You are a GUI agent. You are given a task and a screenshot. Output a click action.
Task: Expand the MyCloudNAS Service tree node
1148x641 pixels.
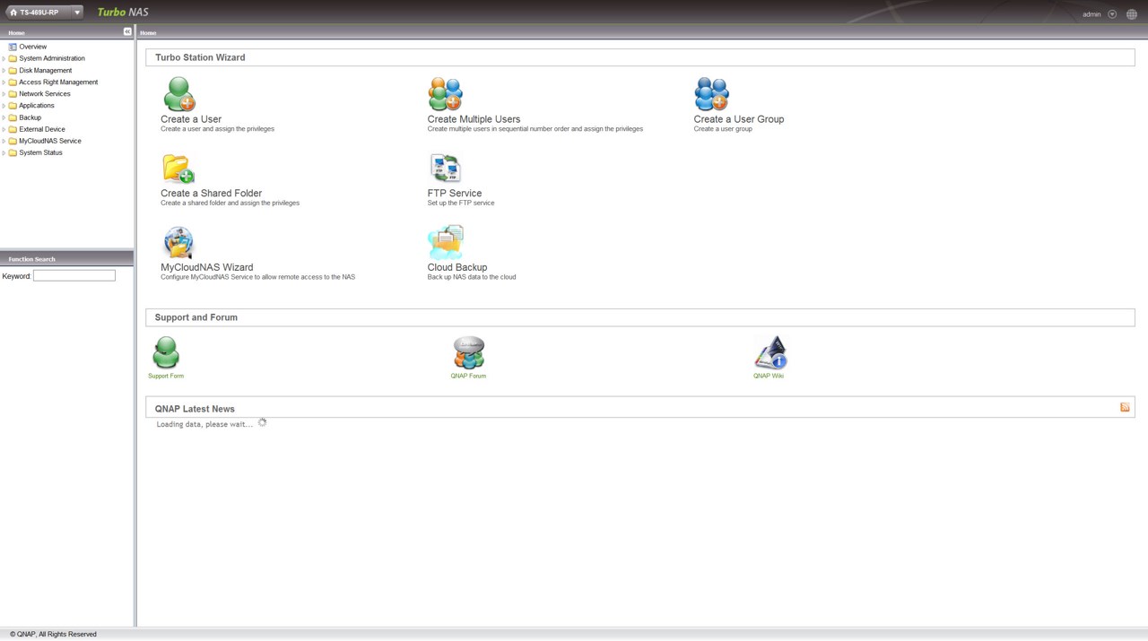[x=4, y=141]
